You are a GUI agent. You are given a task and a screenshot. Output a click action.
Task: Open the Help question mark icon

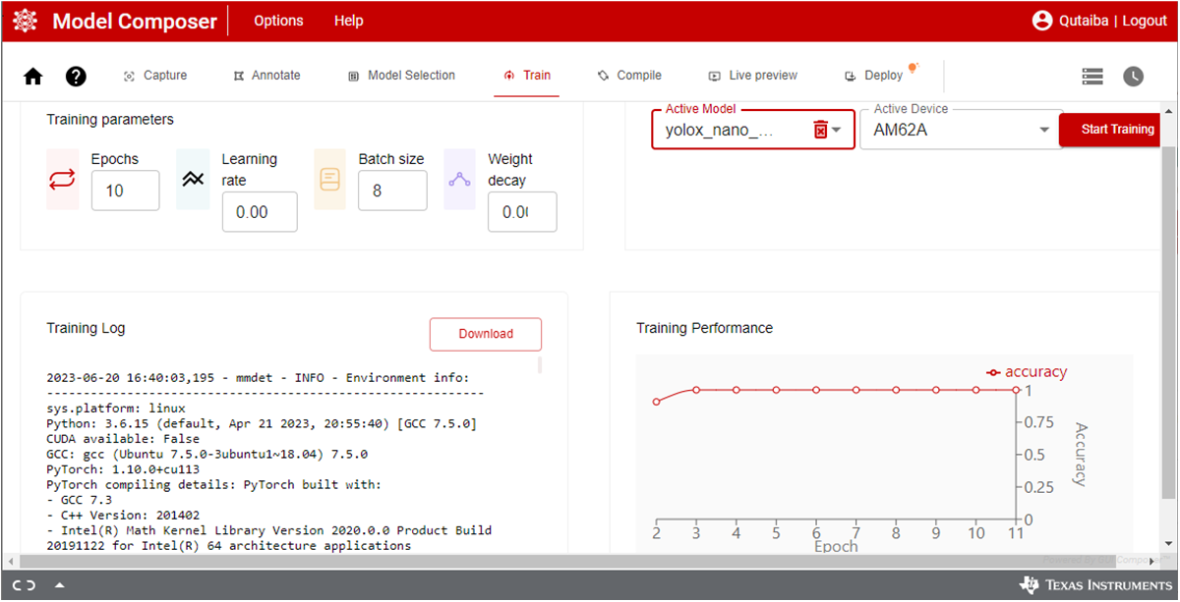(76, 76)
